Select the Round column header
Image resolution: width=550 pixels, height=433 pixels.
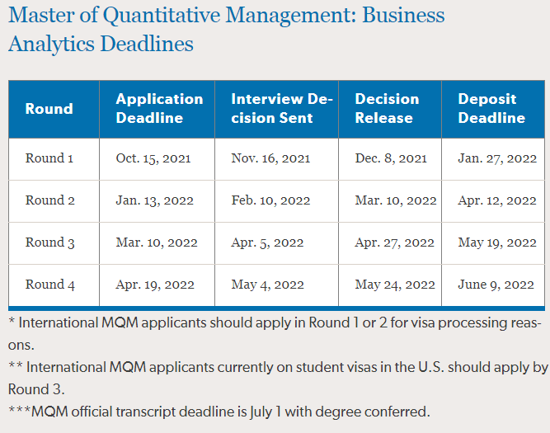49,109
